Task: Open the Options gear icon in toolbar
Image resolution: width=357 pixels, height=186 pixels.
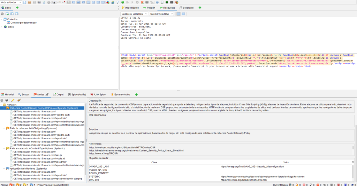Action: click(x=49, y=2)
